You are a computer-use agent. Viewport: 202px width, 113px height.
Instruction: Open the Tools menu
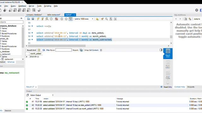[39, 6]
